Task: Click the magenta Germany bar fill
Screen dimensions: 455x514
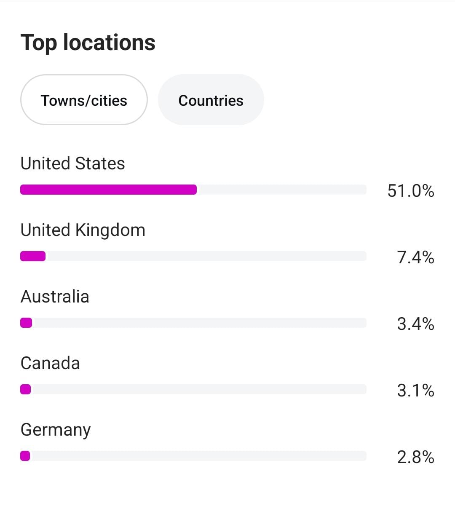Action: coord(25,456)
